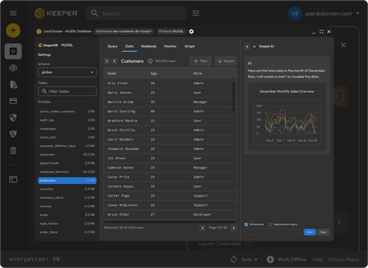Click the yellow create new plus button
The width and height of the screenshot is (368, 268).
pyautogui.click(x=13, y=31)
